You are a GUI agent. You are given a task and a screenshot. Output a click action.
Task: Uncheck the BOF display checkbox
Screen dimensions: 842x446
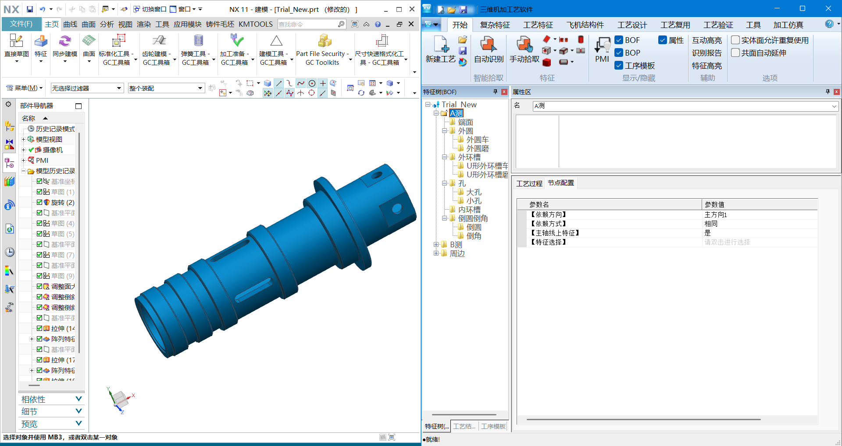(619, 40)
